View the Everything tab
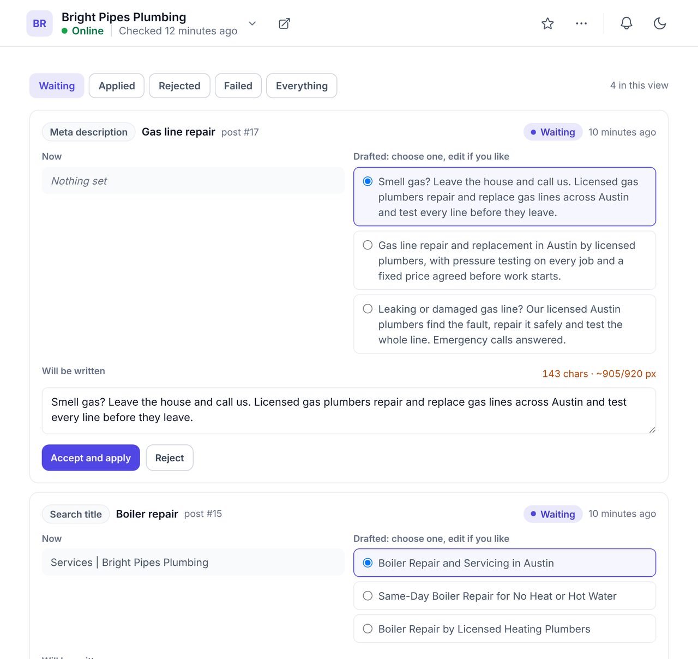 point(302,86)
